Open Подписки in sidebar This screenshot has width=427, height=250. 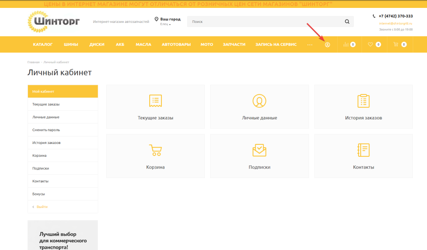[x=63, y=168]
